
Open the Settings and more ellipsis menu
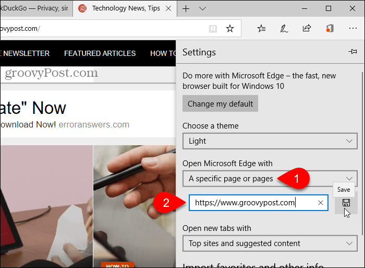[353, 28]
